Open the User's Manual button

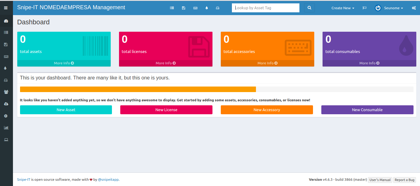click(380, 180)
